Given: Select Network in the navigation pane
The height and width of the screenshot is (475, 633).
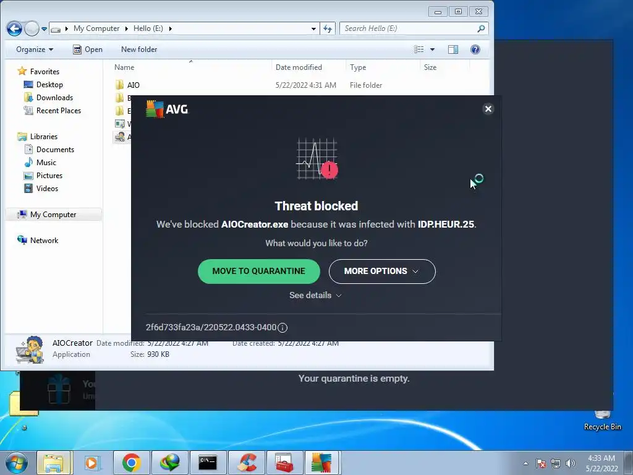Looking at the screenshot, I should 38,241.
